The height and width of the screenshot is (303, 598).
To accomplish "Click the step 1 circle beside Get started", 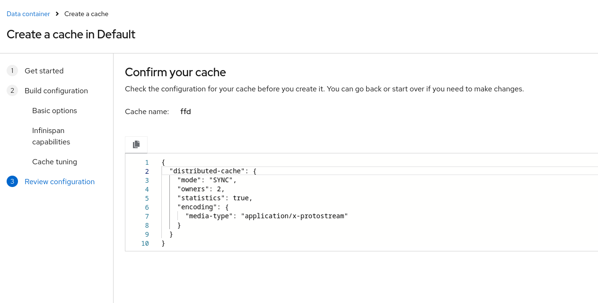I will pyautogui.click(x=12, y=71).
